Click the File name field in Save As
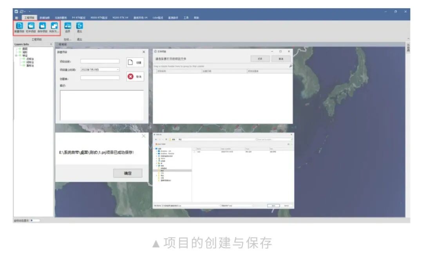Viewport: 423px width, 258px height. tap(191, 205)
